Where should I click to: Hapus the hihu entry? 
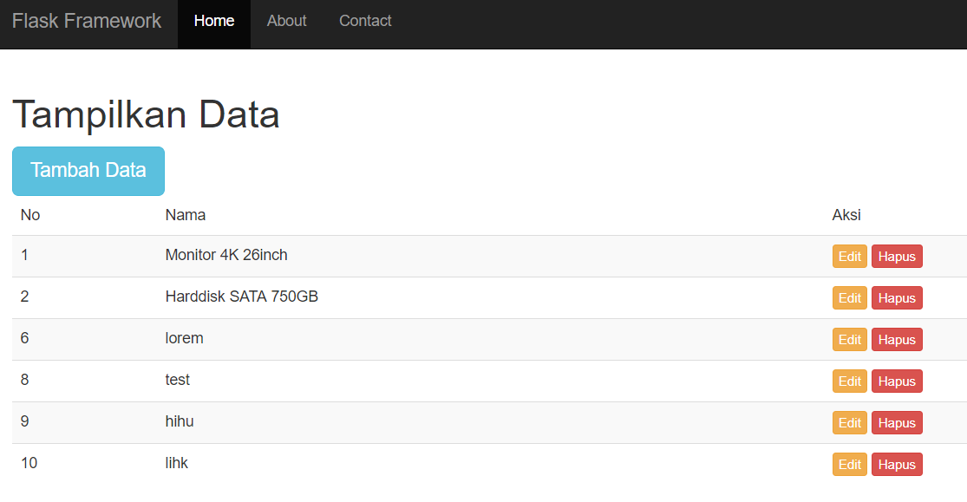click(897, 422)
